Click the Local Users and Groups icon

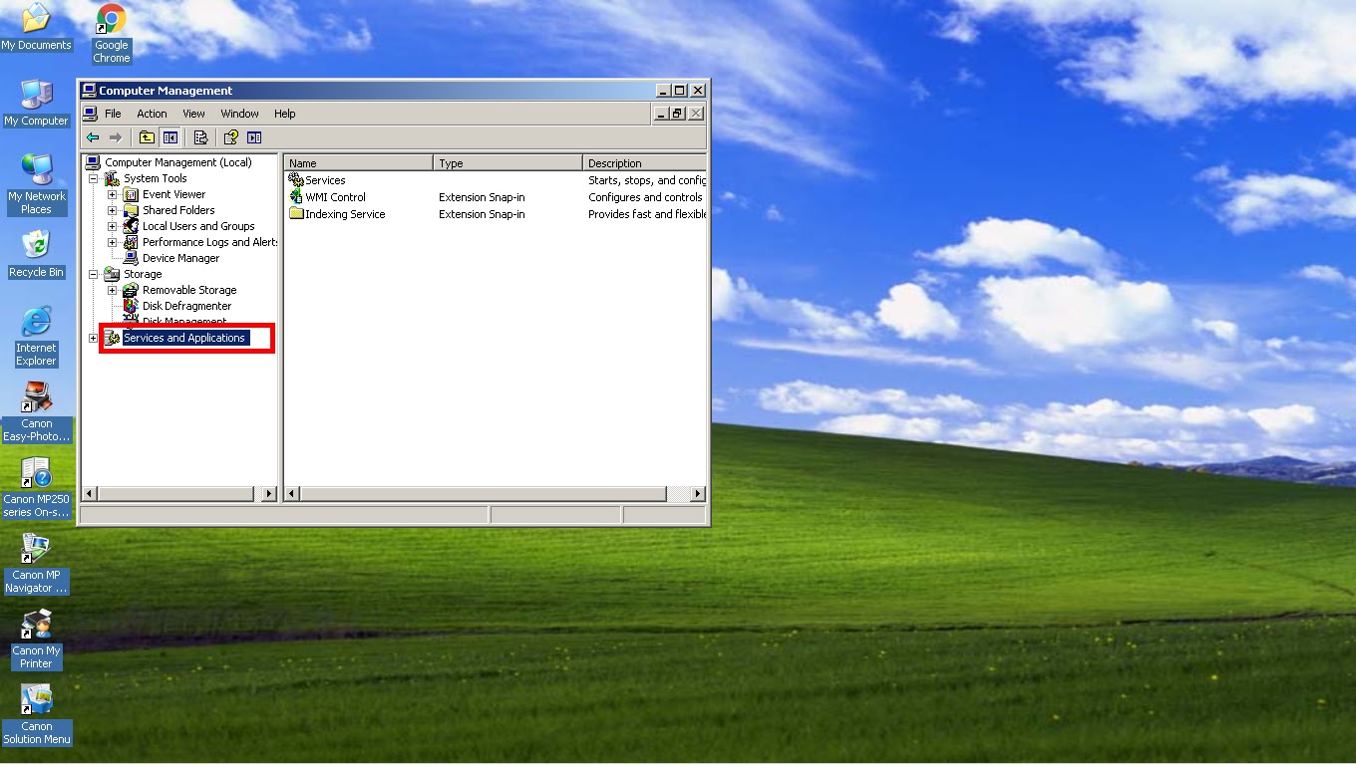coord(131,226)
